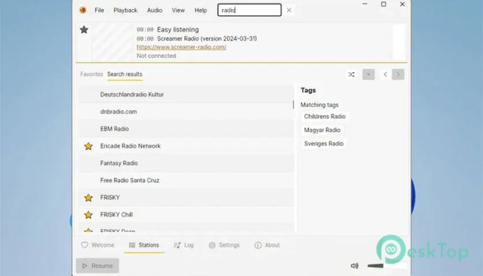This screenshot has height=276, width=483.
Task: Click the station artwork thumbnail
Action: pyautogui.click(x=112, y=43)
